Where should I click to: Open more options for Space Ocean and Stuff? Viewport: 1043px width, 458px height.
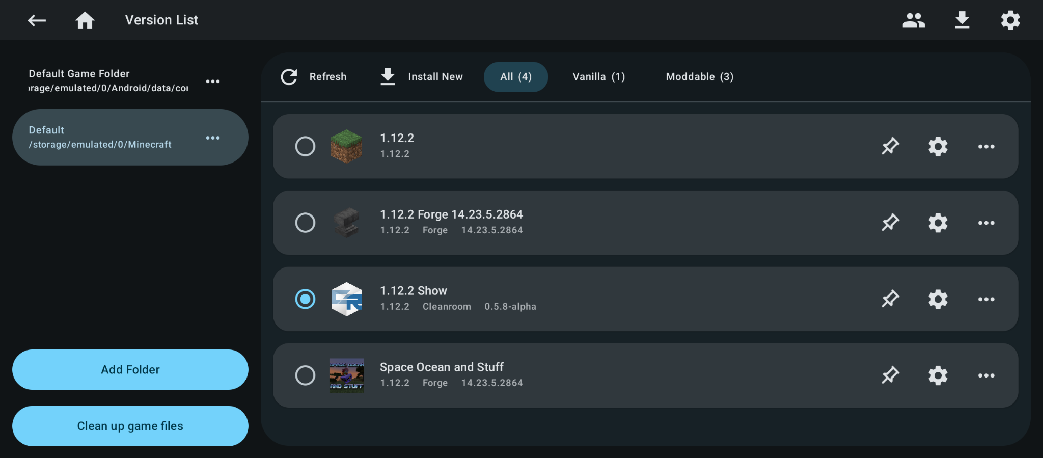986,376
